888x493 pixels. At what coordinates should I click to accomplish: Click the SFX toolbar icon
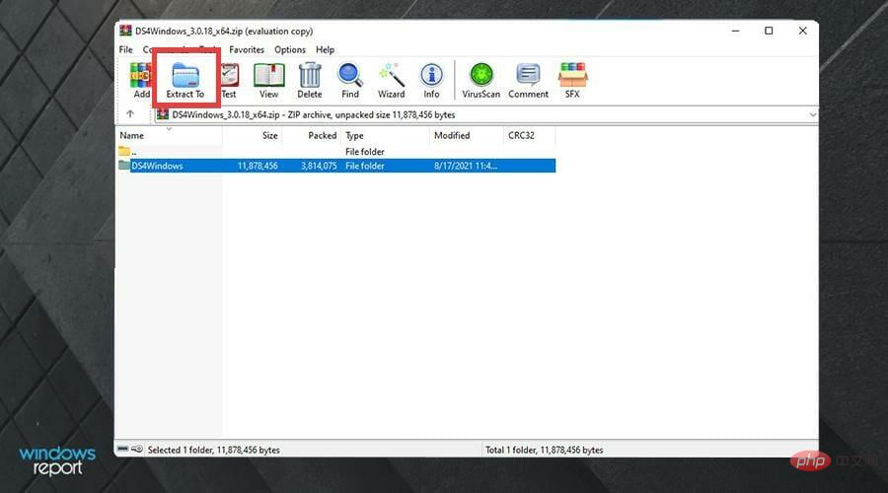(x=572, y=80)
